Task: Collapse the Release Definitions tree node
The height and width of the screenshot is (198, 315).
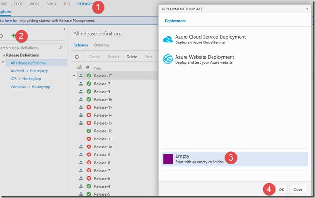Action: coord(4,55)
